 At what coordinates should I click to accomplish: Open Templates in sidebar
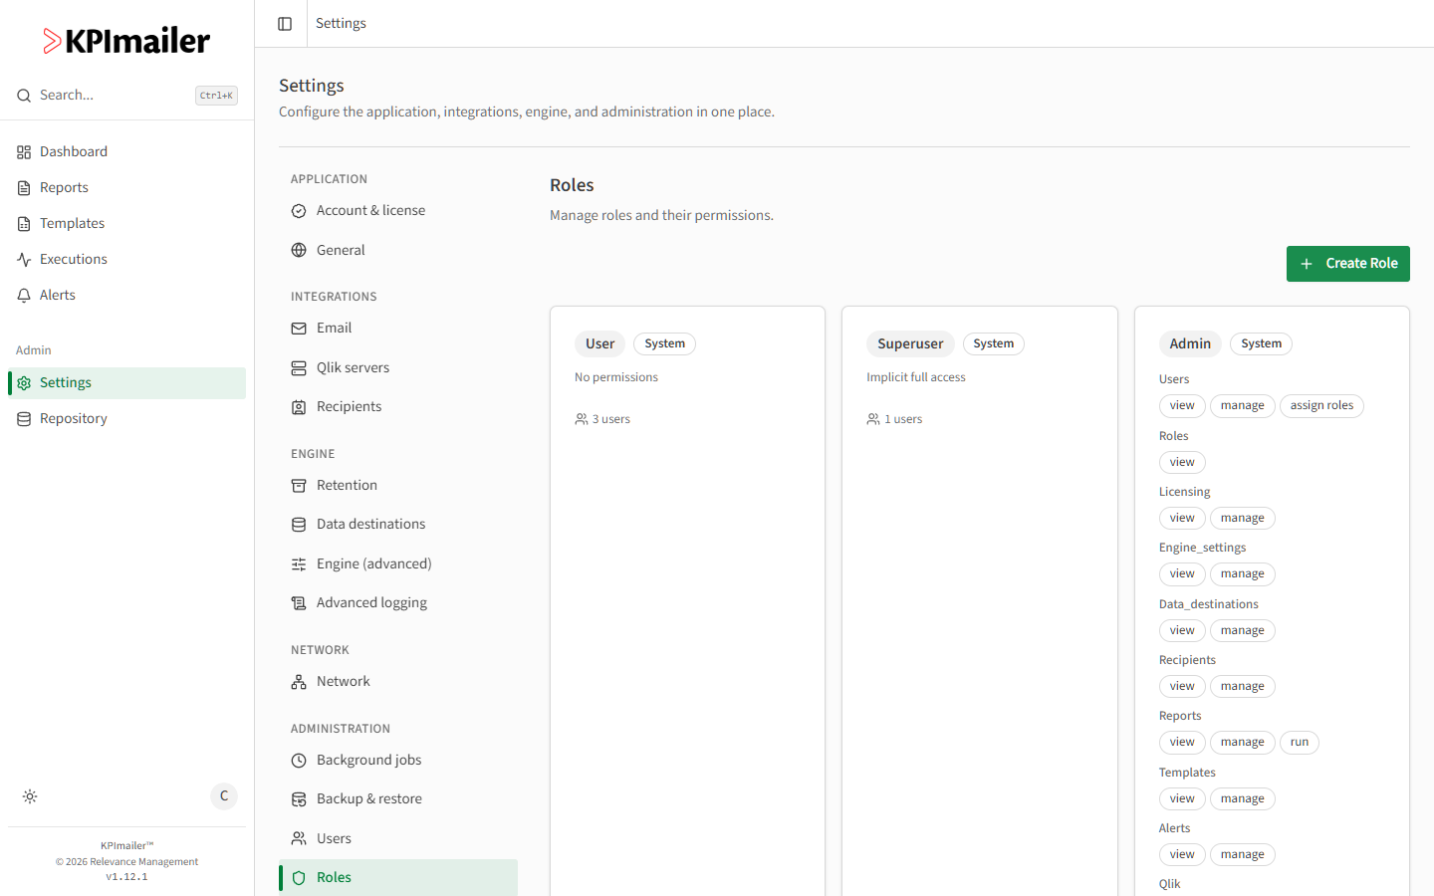(126, 224)
